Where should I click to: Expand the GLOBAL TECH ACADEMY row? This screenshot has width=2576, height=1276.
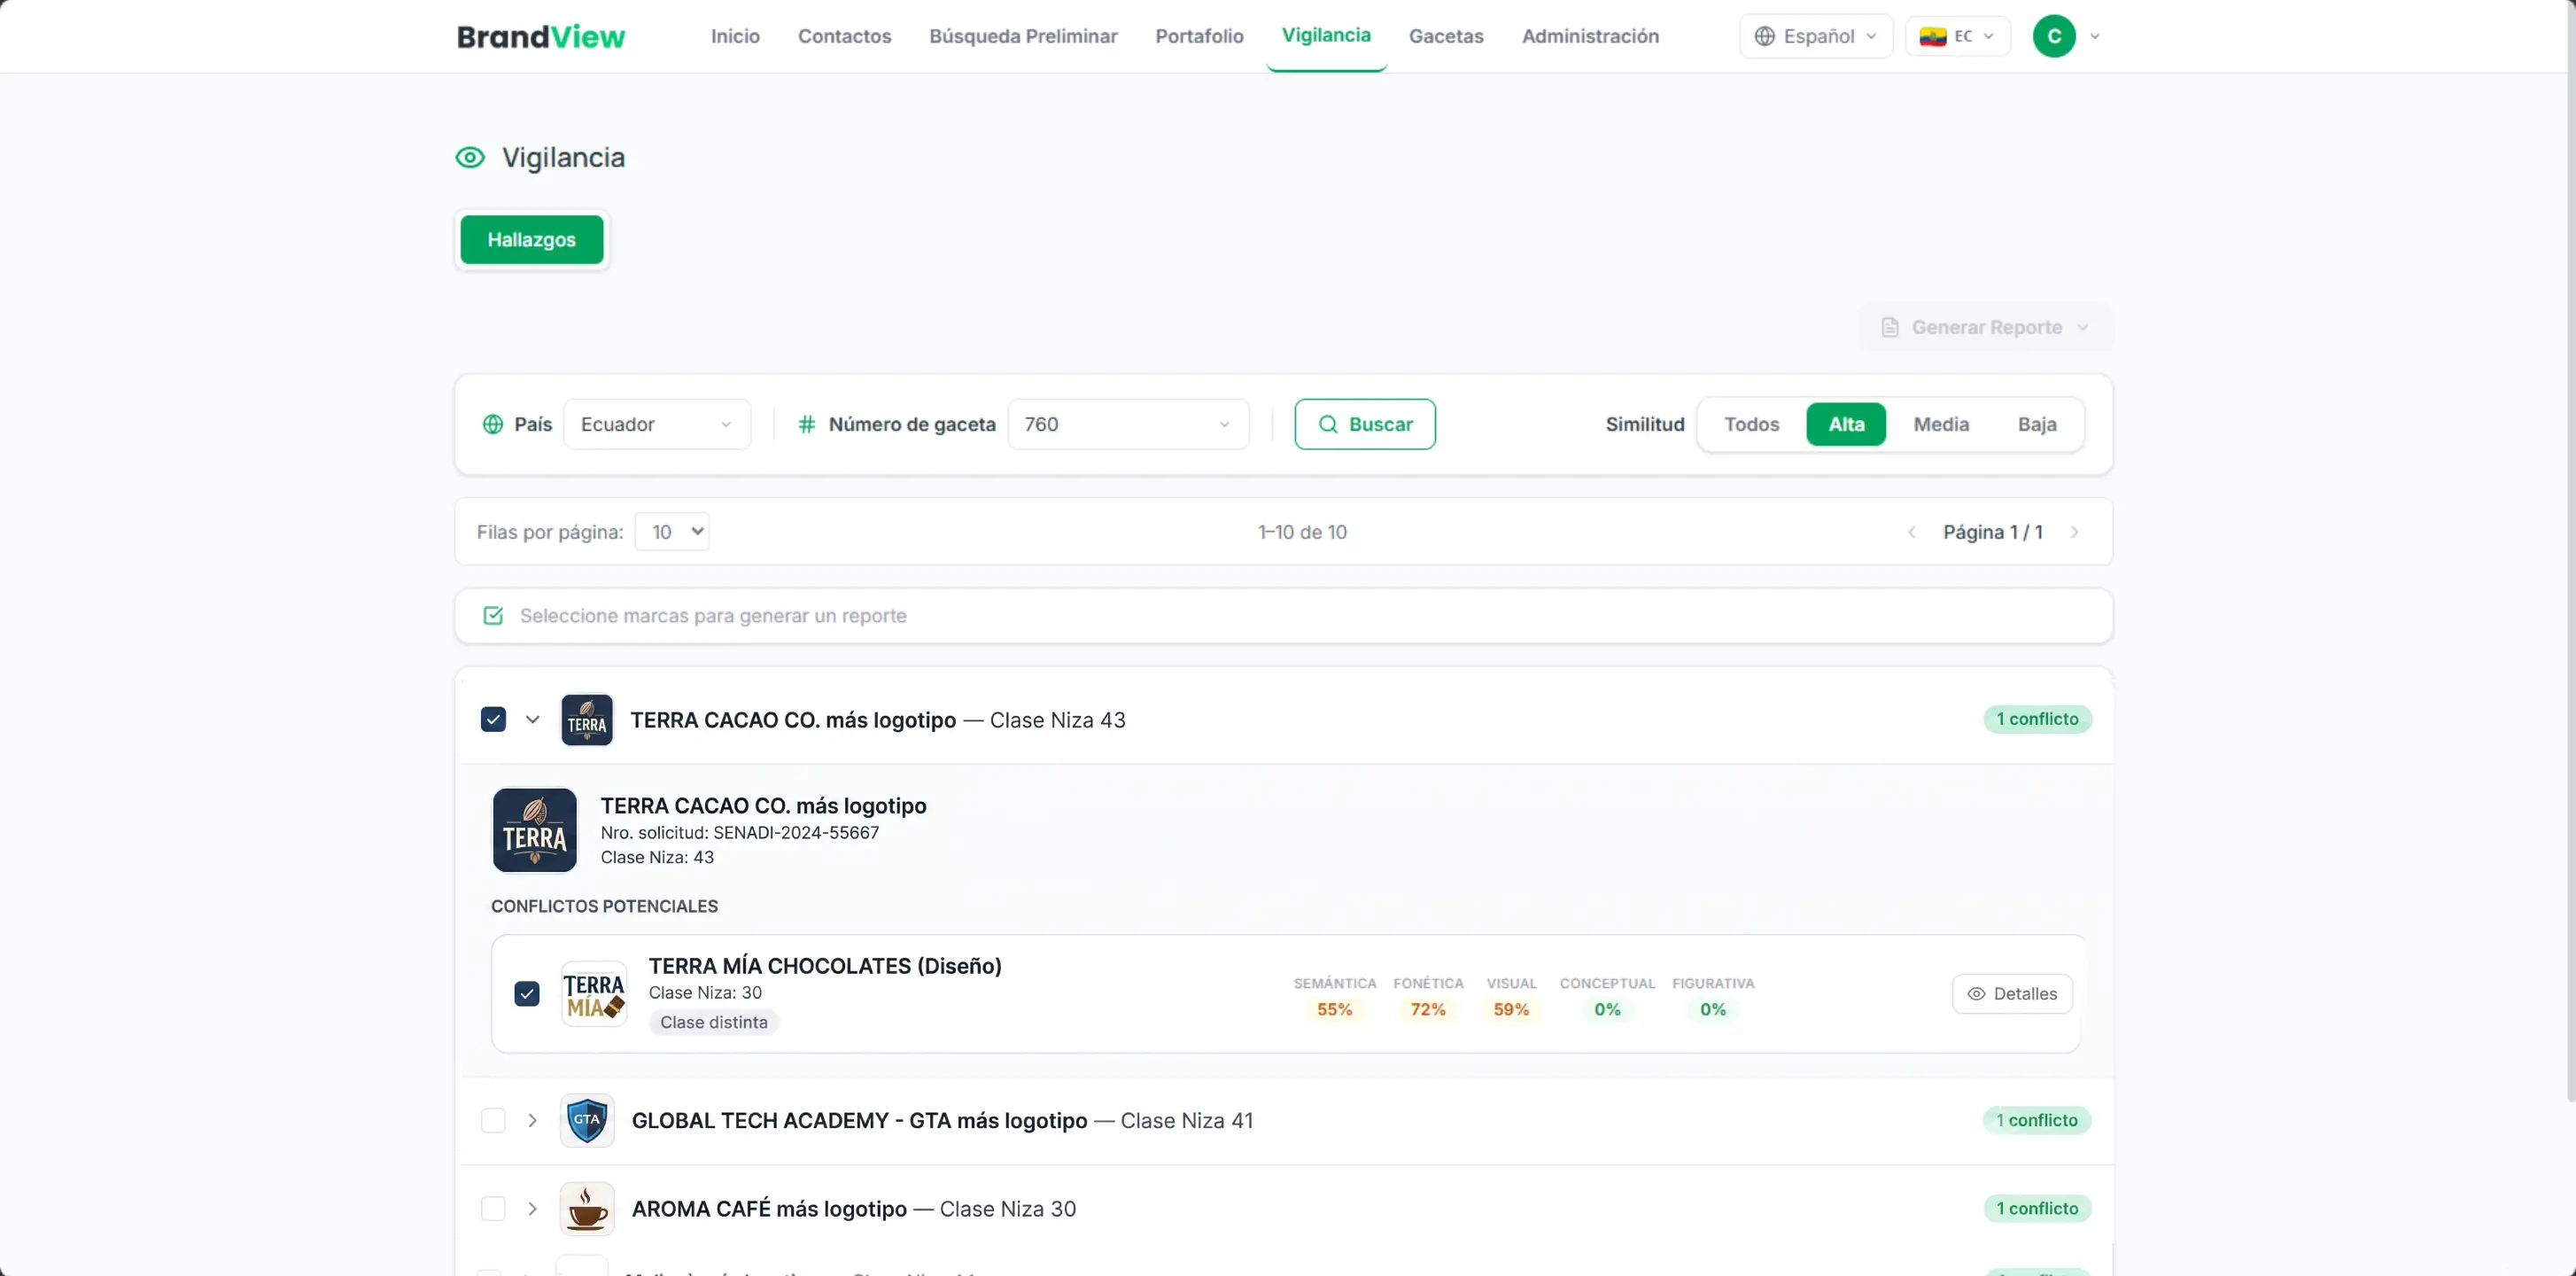click(533, 1120)
